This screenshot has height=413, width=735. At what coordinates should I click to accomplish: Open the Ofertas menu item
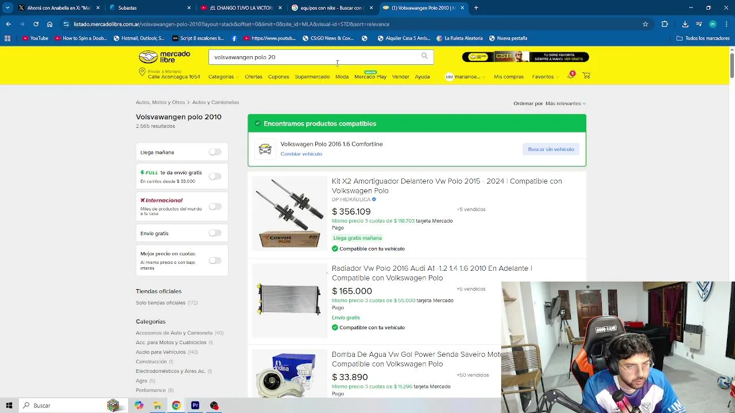click(x=253, y=77)
